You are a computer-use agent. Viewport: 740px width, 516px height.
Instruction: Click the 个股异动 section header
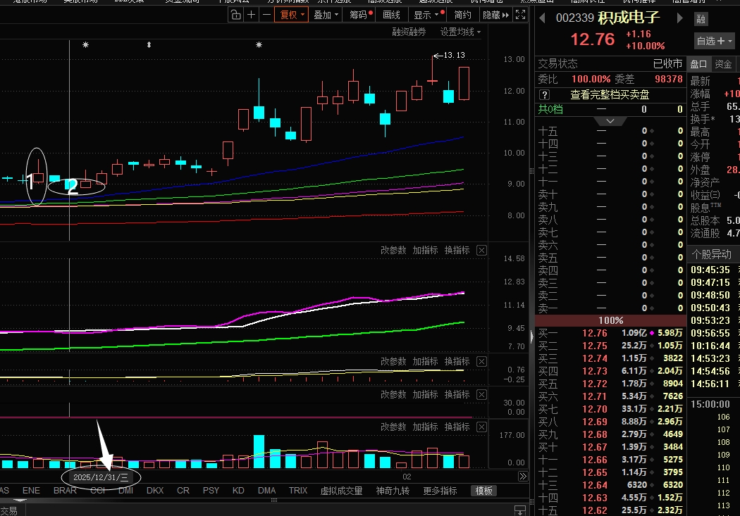click(x=711, y=254)
